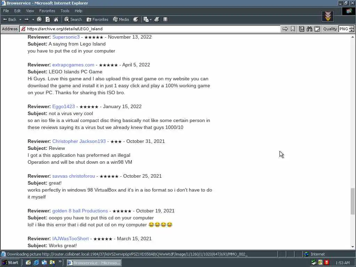Screen dimensions: 356x267
Task: Click the red chevron tray icon
Action: pos(326,263)
